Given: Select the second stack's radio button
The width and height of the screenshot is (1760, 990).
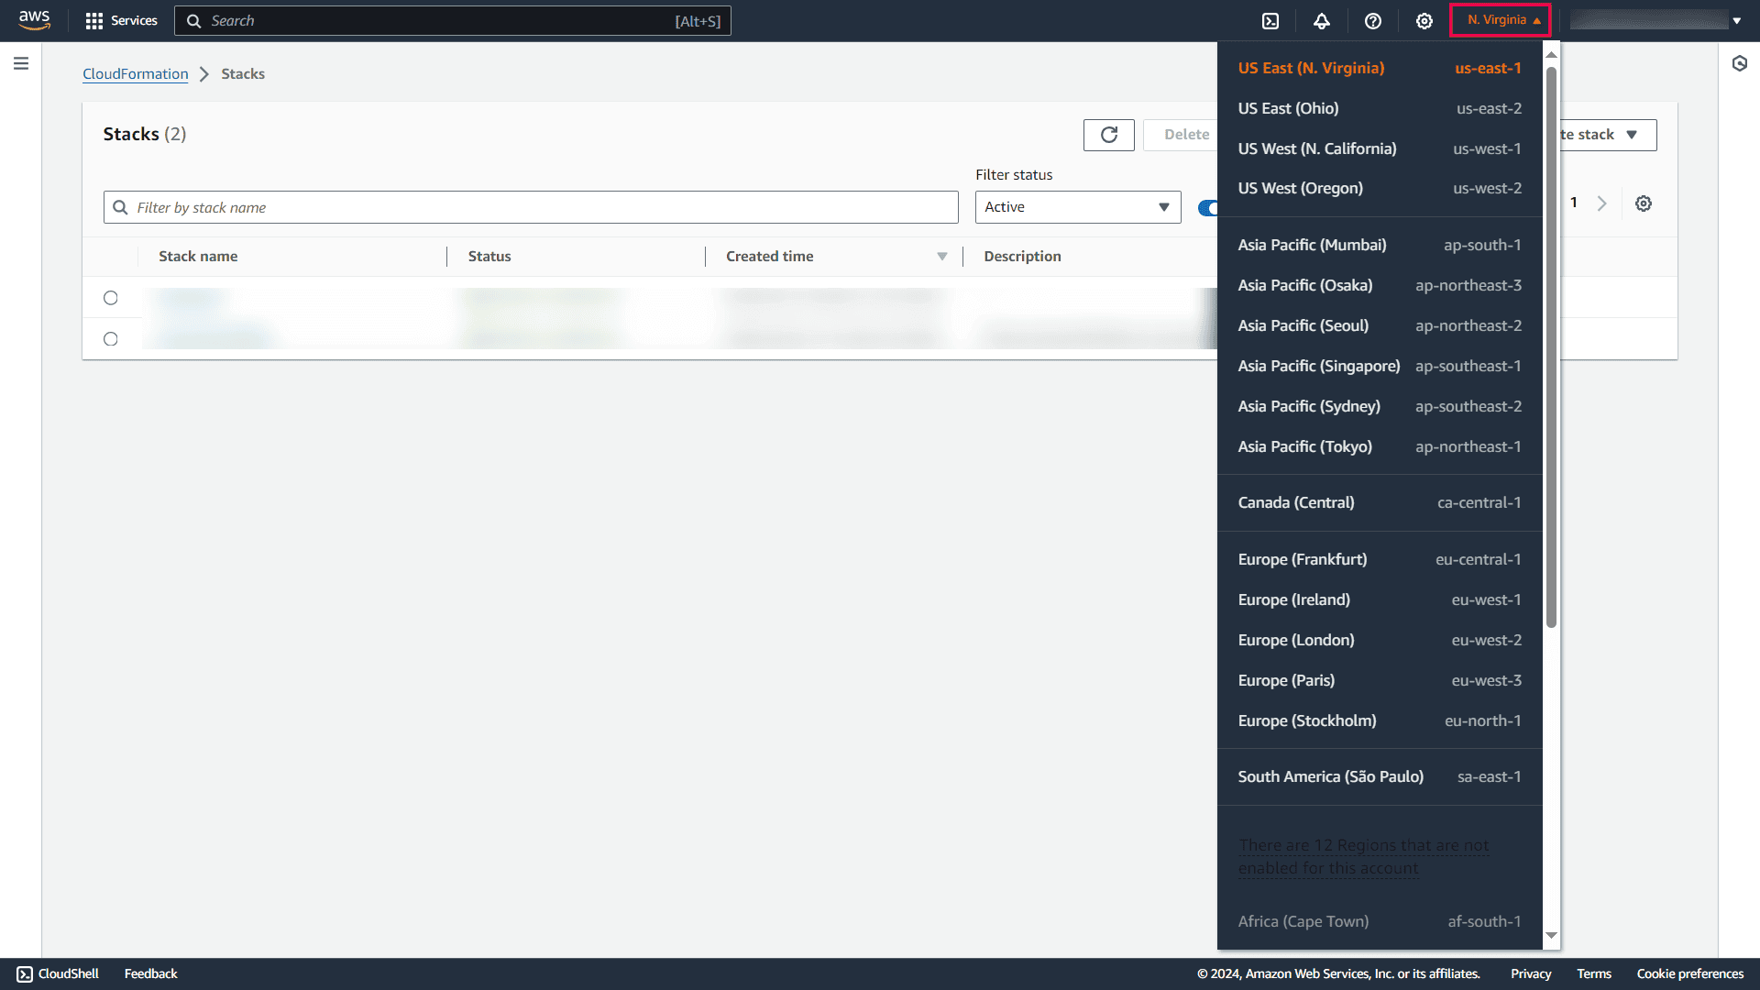Looking at the screenshot, I should click(110, 338).
